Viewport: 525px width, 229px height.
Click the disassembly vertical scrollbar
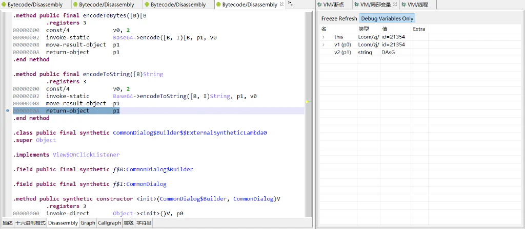[308, 114]
